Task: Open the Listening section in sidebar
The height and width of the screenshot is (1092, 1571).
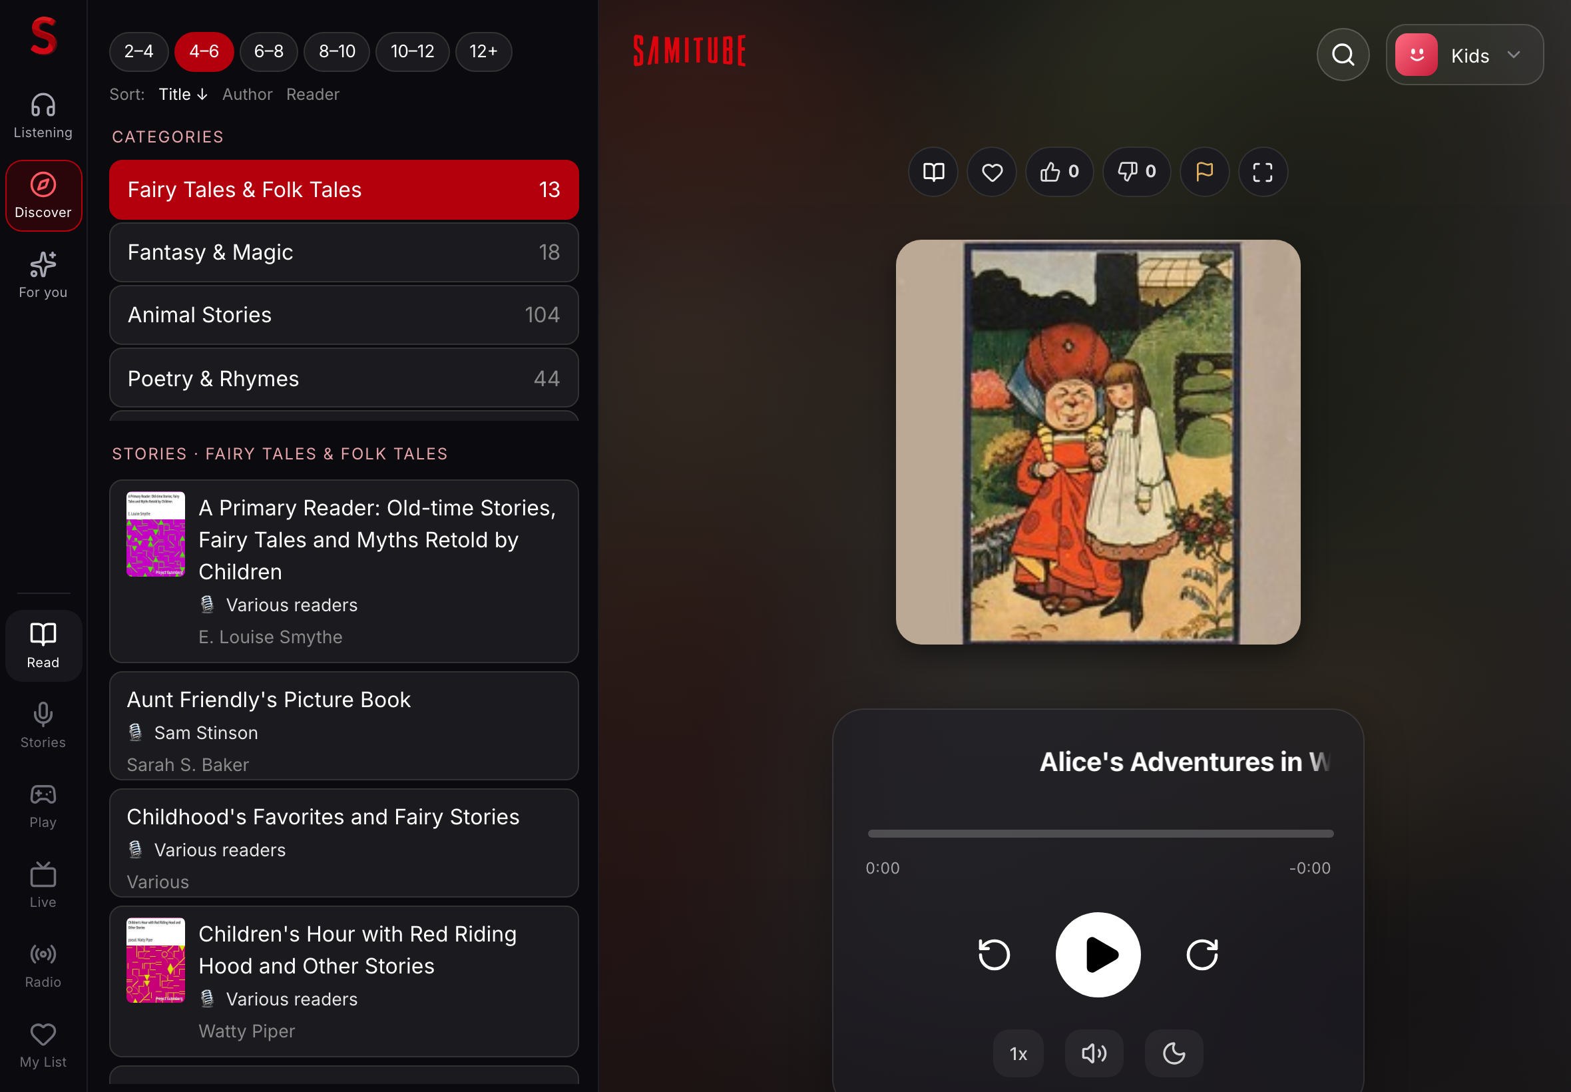Action: coord(43,117)
